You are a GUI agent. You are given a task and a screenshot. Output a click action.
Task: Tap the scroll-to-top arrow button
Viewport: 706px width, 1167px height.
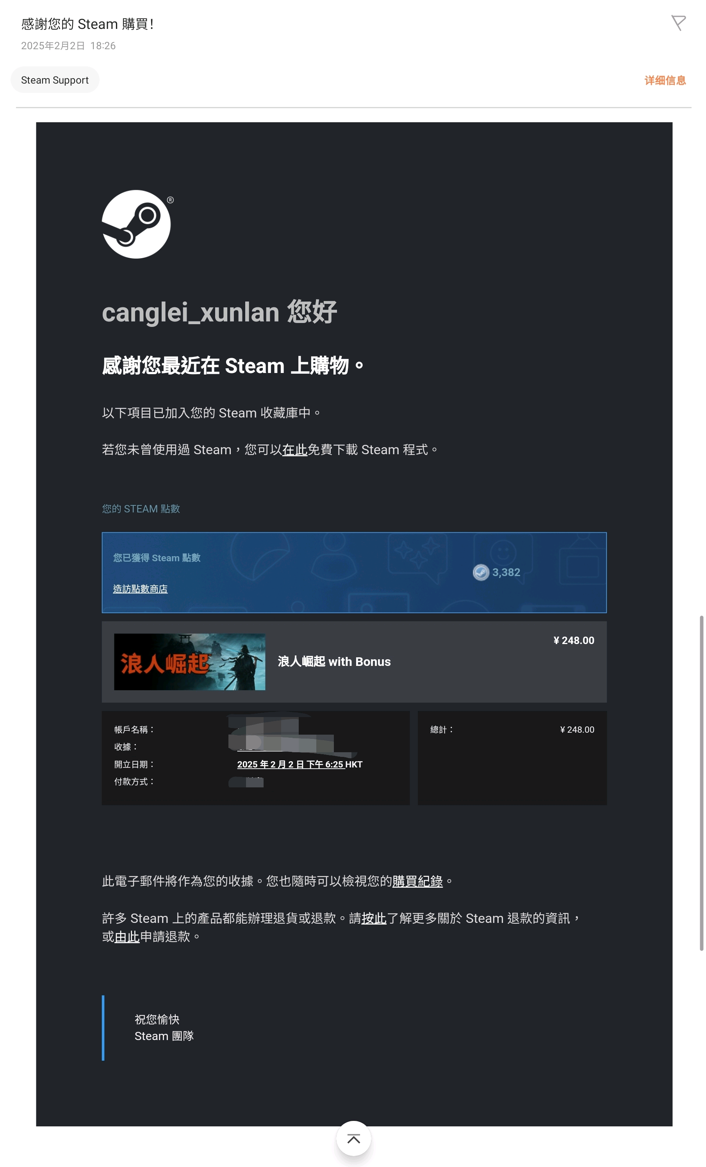coord(353,1138)
